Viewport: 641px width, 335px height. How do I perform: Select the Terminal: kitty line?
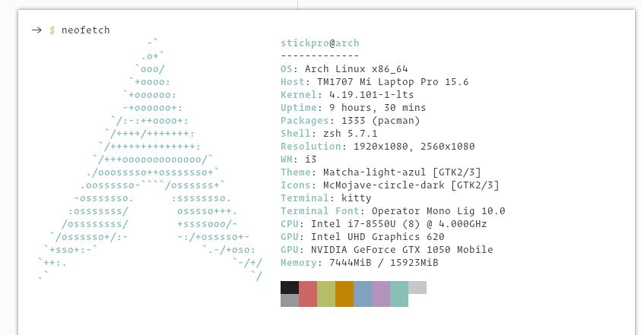tap(325, 198)
